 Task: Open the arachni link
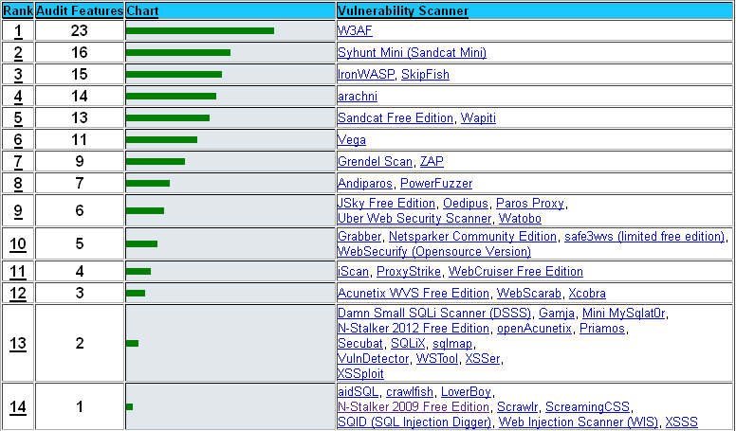(x=358, y=96)
